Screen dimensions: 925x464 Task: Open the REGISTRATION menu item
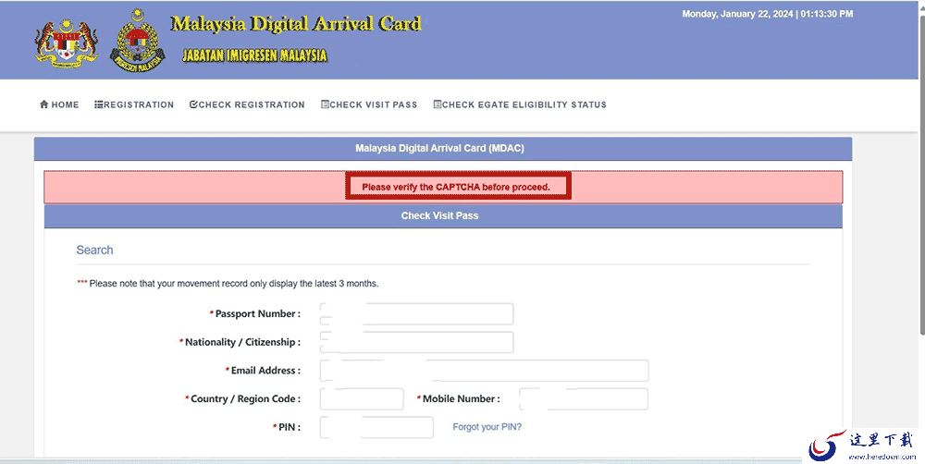coord(134,104)
